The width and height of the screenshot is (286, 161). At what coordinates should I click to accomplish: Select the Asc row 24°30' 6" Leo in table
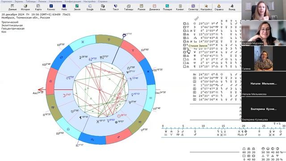[x=217, y=74]
